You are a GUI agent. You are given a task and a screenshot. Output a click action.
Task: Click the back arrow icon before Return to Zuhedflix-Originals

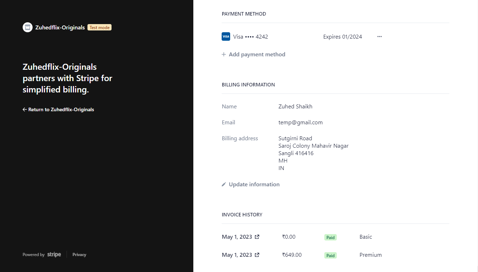point(25,109)
